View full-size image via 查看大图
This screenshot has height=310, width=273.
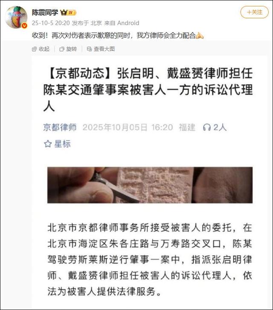[101, 49]
